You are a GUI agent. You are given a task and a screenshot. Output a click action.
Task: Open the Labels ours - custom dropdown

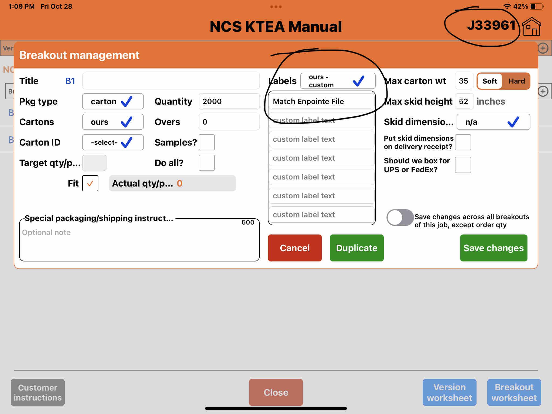coord(337,81)
